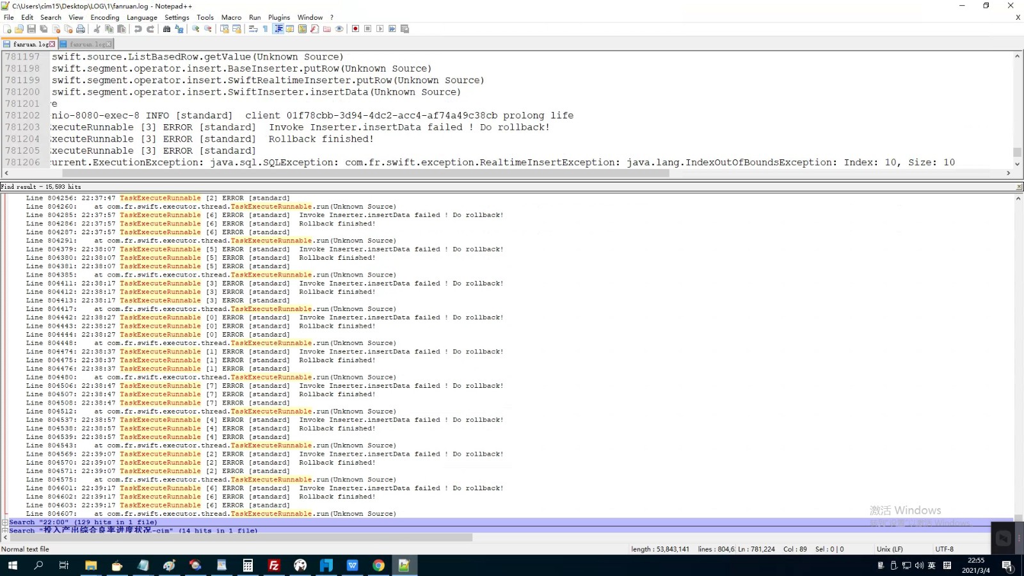This screenshot has height=576, width=1024.
Task: Toggle the Show All Characters pilcrow icon
Action: point(265,29)
